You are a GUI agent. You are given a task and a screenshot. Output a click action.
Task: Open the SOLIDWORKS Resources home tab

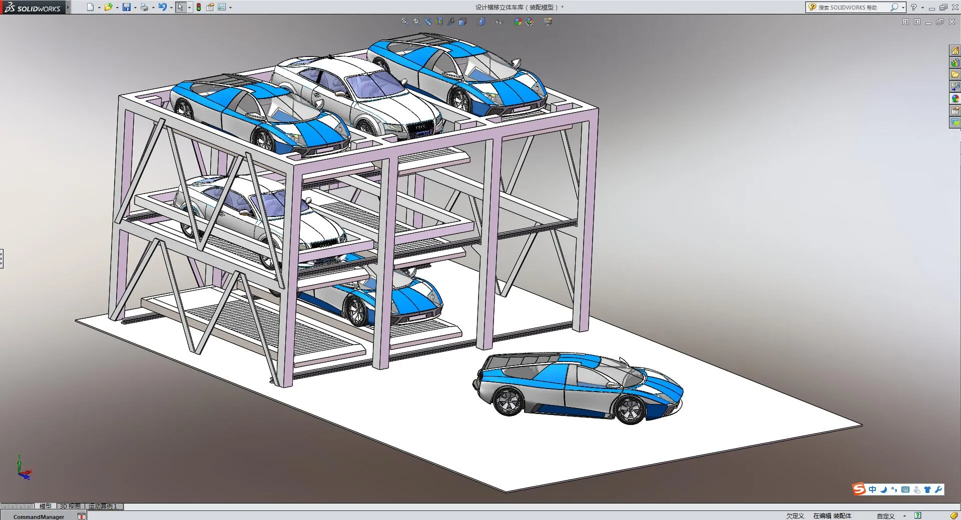[x=955, y=50]
